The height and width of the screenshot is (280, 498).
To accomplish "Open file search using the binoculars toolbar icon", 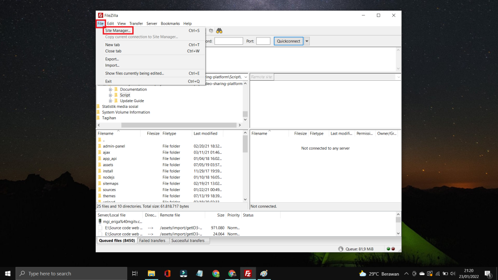I will 220,31.
